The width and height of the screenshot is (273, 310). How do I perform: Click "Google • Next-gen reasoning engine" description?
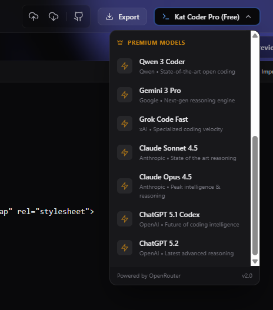[187, 101]
